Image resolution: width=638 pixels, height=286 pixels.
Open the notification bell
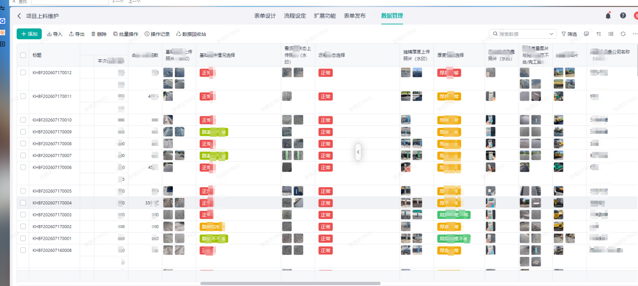tap(608, 16)
